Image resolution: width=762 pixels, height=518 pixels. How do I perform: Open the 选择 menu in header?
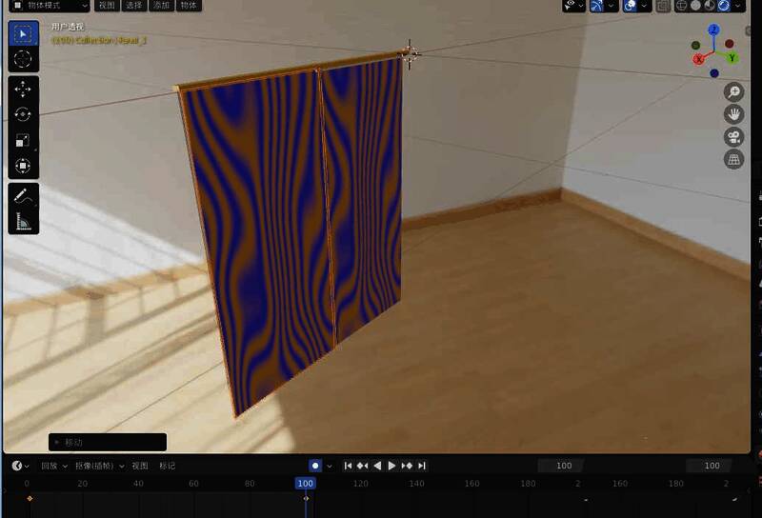tap(134, 6)
